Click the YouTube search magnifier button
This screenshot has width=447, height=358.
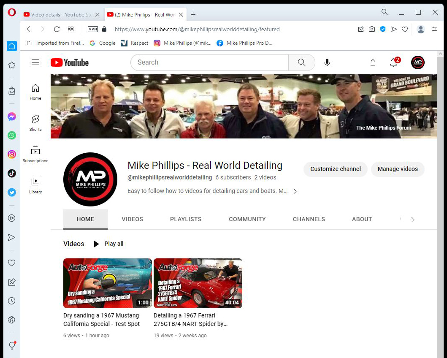pos(302,62)
